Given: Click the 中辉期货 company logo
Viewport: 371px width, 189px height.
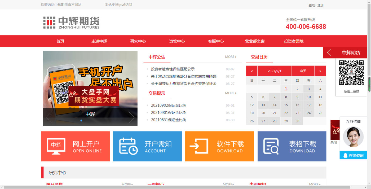Looking at the screenshot, I should tap(71, 22).
